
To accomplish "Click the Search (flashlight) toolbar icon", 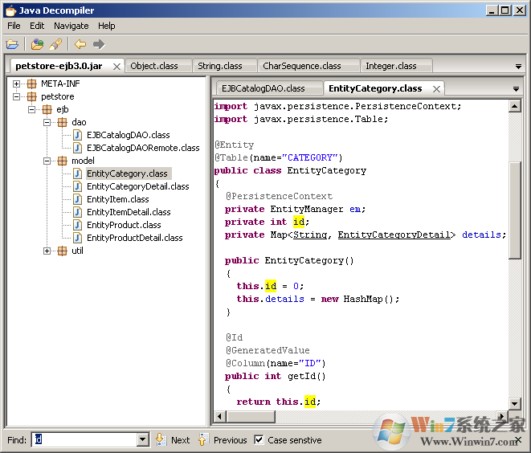I will tap(55, 45).
